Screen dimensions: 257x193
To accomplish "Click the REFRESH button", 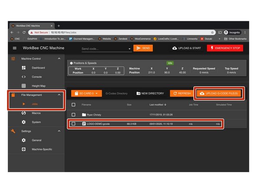I will point(182,93).
